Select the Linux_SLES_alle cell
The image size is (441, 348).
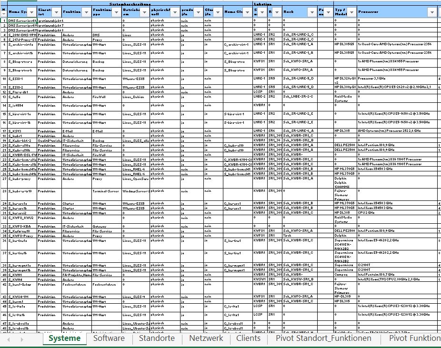point(136,140)
